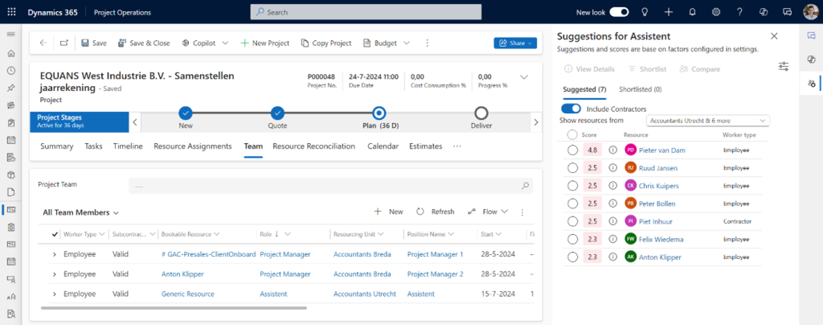Open All Team Members view selector
This screenshot has width=823, height=325.
coord(81,212)
